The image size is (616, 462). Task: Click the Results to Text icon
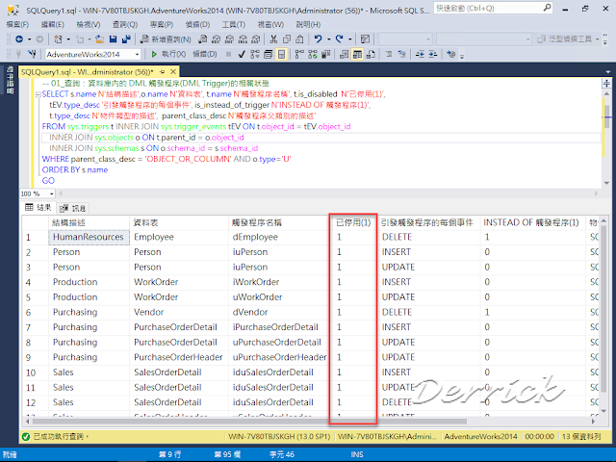tap(344, 54)
